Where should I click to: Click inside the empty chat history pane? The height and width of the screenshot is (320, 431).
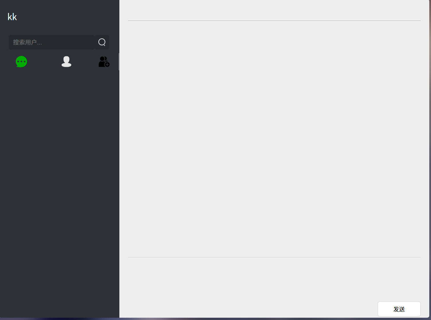[274, 139]
